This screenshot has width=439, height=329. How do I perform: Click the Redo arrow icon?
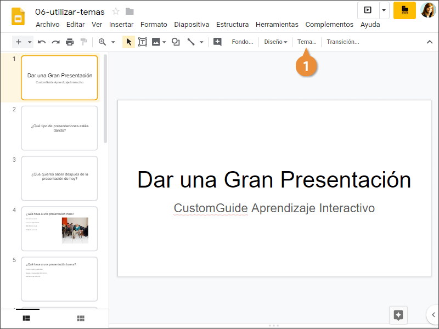coord(55,42)
